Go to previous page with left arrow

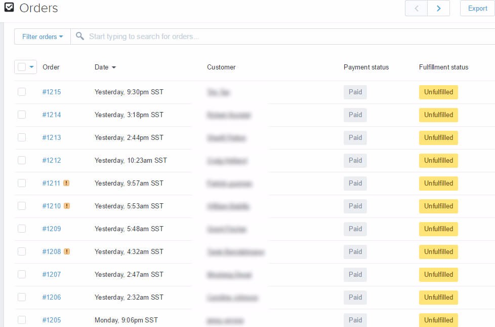coord(416,8)
